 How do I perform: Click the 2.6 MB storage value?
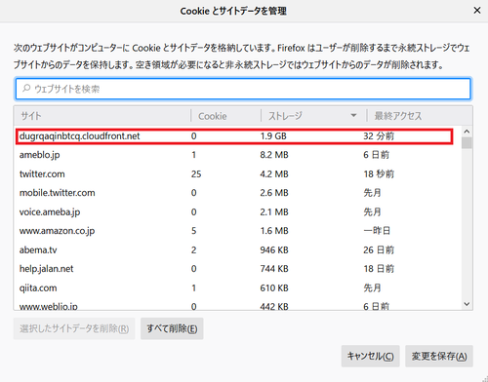point(274,193)
